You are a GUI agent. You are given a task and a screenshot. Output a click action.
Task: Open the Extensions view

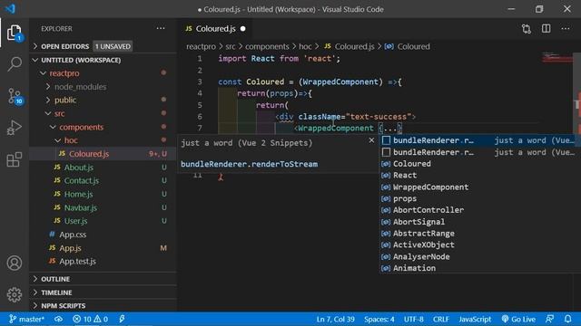pyautogui.click(x=15, y=159)
